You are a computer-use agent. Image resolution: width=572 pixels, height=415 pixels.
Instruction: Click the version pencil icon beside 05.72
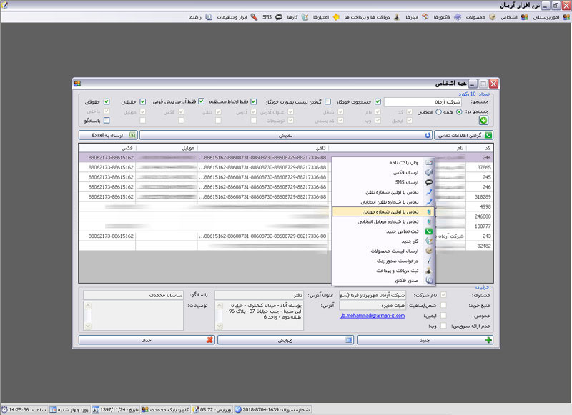tap(195, 409)
